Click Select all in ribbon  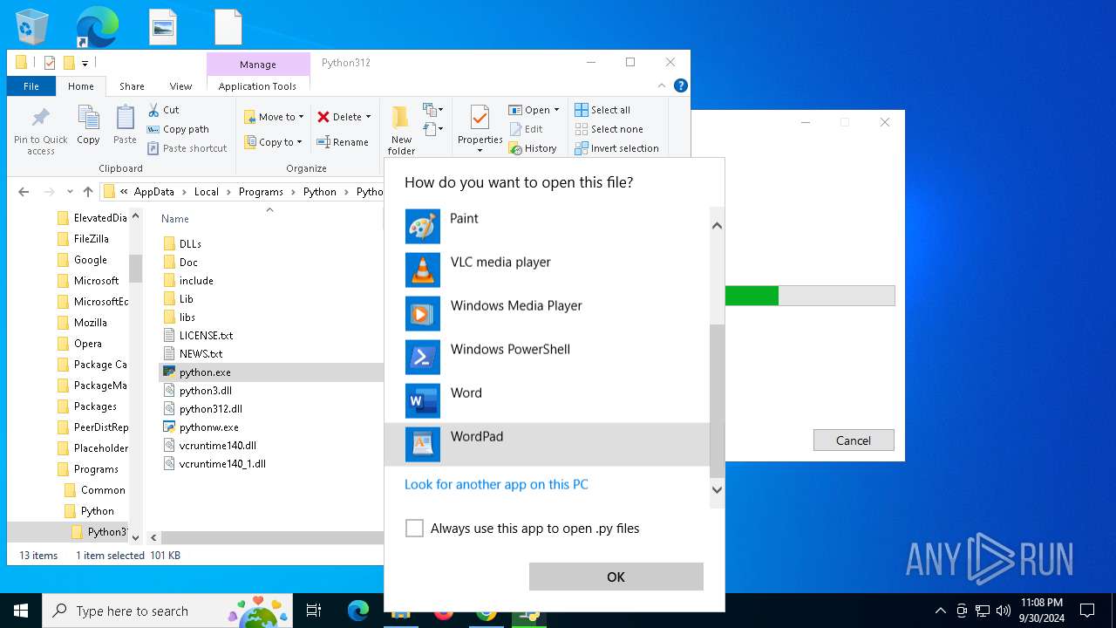point(602,110)
